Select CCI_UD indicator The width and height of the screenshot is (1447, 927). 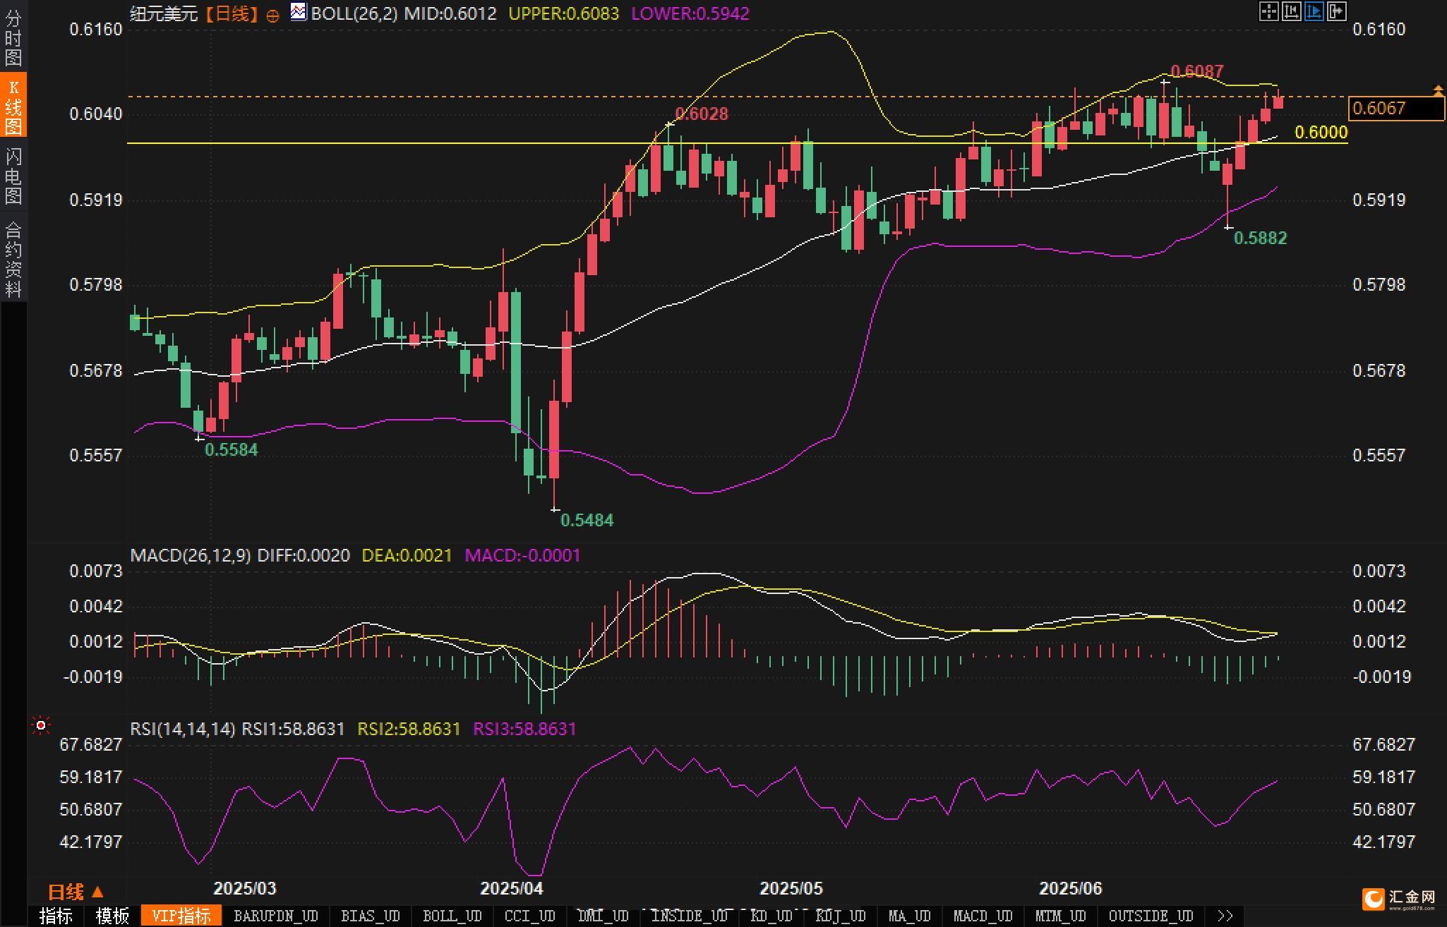529,916
